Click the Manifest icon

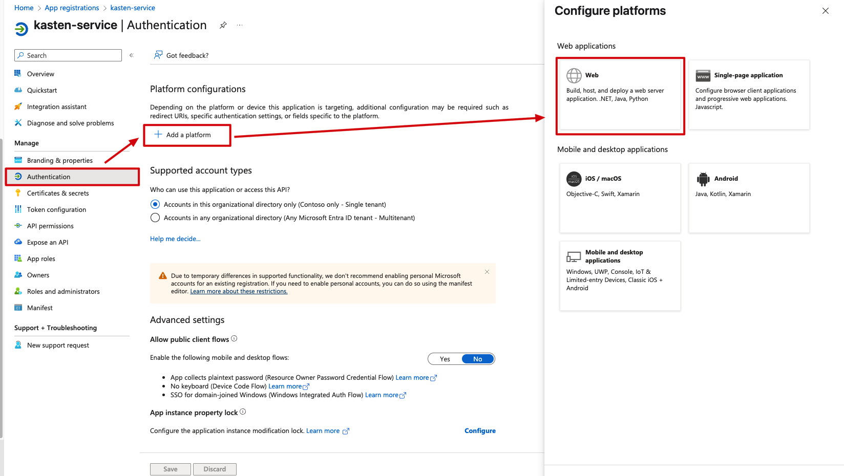tap(18, 308)
